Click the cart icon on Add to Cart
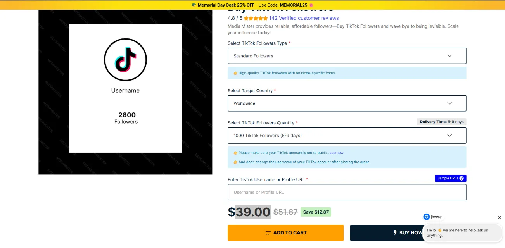Image resolution: width=505 pixels, height=248 pixels. [268, 233]
